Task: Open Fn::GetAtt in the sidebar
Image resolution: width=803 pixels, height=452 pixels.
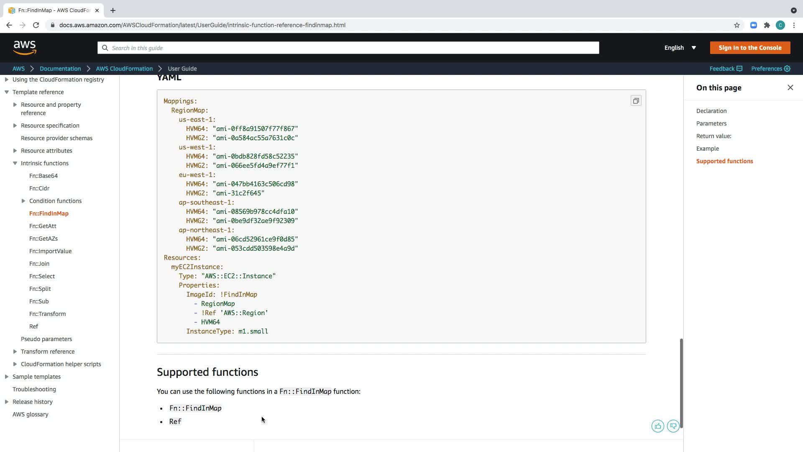Action: pyautogui.click(x=43, y=226)
